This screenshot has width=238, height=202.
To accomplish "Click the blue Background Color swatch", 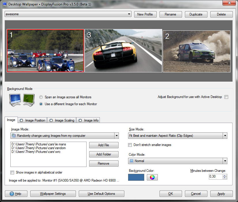I will 136,177.
